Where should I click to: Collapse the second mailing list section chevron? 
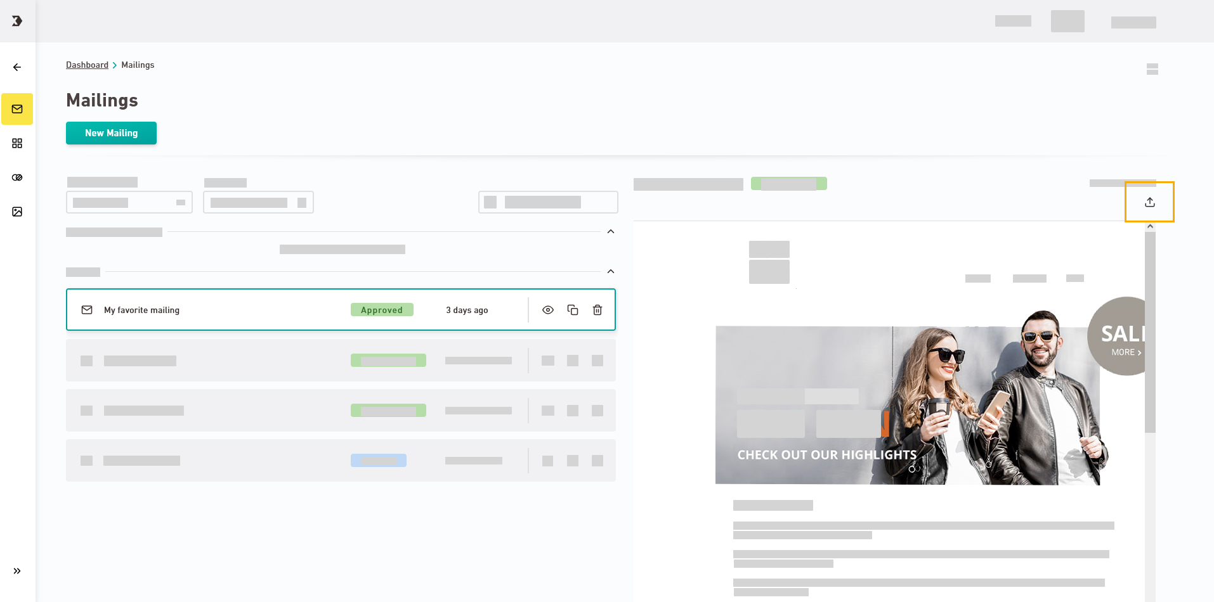[x=611, y=271]
